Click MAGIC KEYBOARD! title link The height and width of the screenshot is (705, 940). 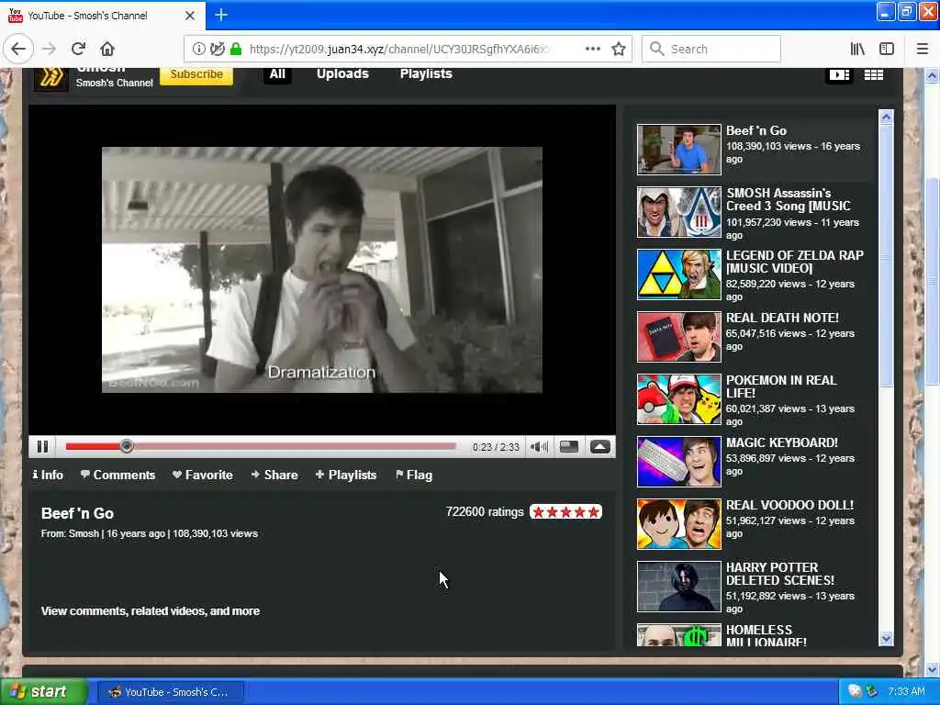point(782,442)
